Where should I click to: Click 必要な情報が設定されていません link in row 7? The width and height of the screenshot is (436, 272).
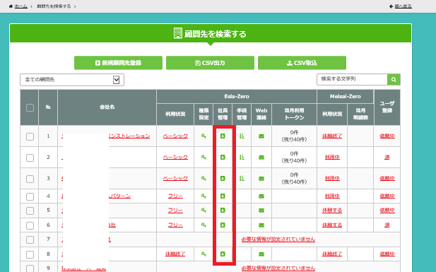[278, 240]
